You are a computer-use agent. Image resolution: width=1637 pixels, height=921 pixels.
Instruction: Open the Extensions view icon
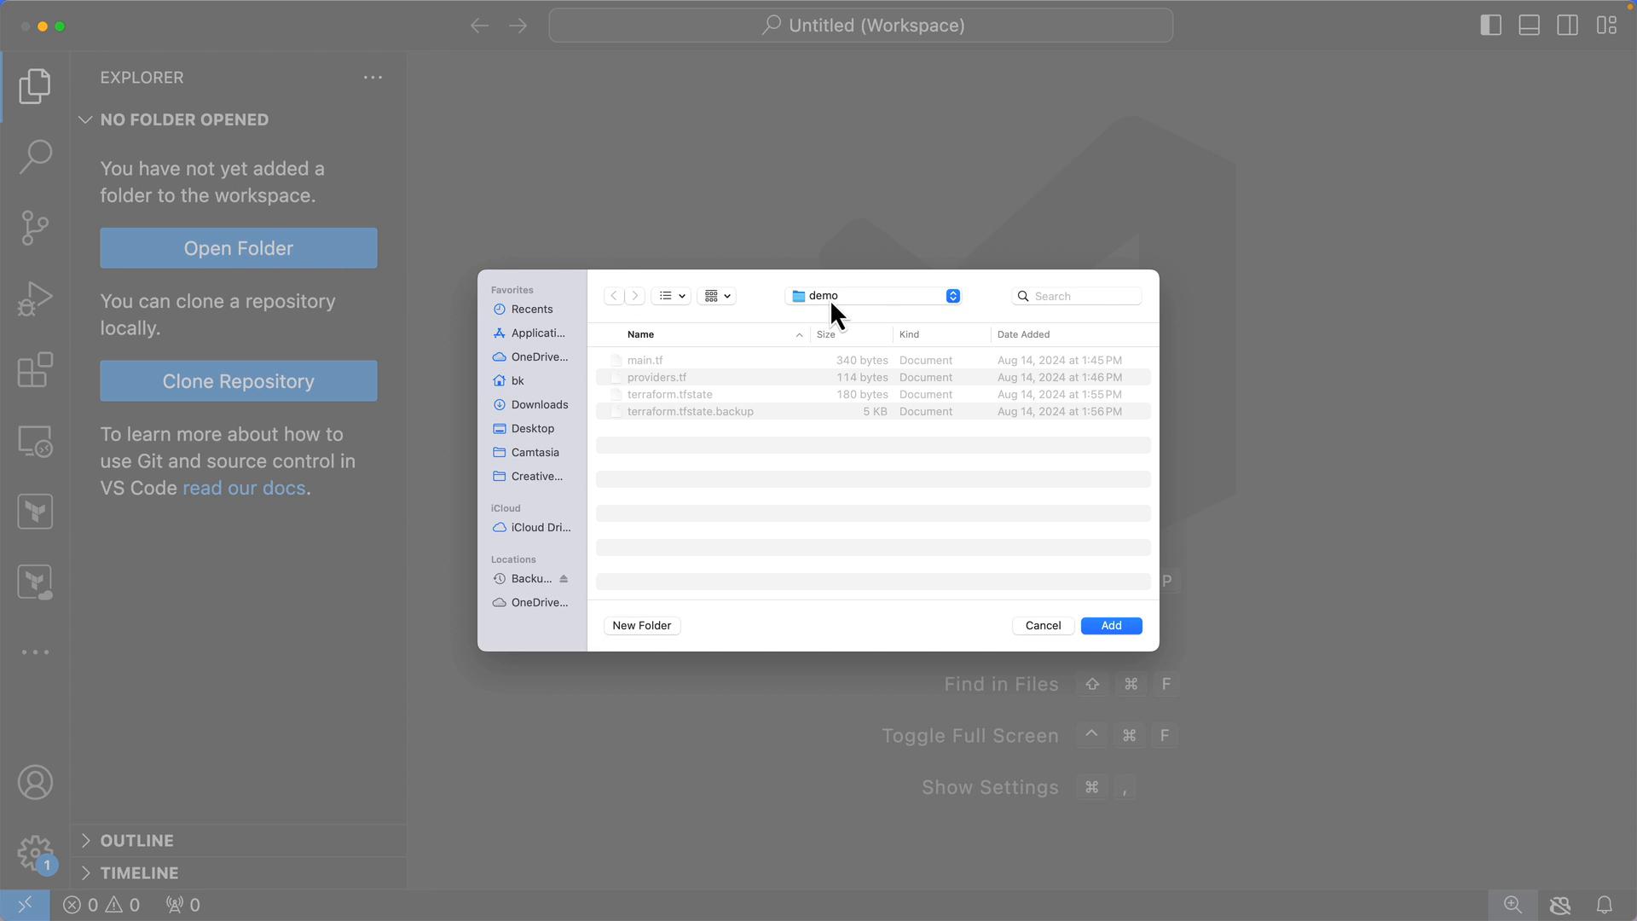[x=35, y=370]
